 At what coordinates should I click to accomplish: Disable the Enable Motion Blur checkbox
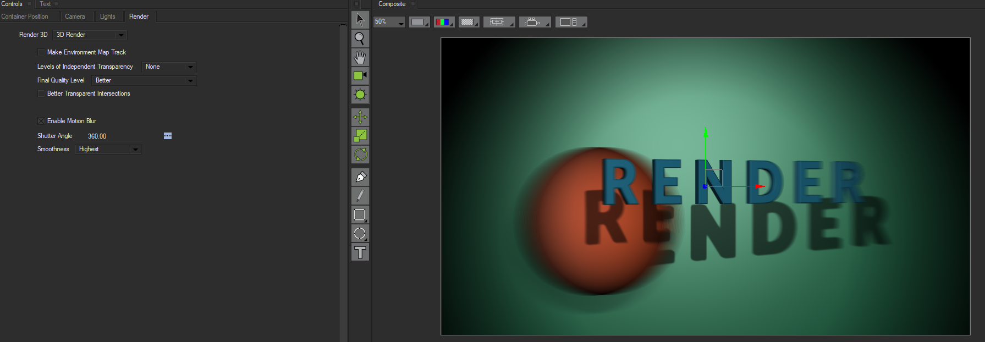pyautogui.click(x=41, y=121)
